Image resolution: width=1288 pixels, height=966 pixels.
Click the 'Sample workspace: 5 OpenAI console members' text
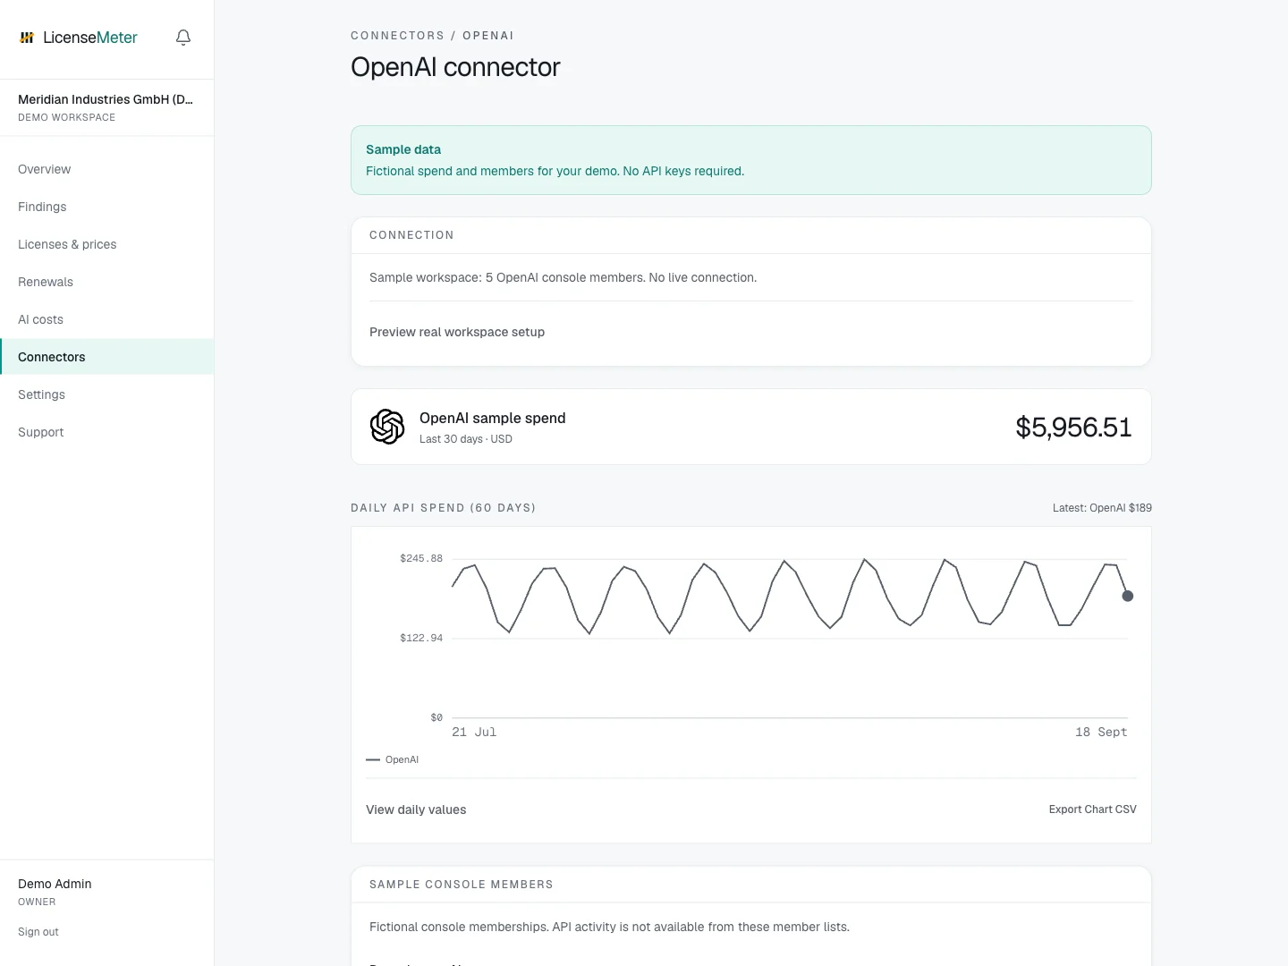(563, 277)
